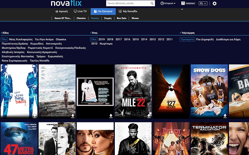This screenshot has height=155, width=249.
Task: Select Όλα genre filter
Action: (4, 39)
